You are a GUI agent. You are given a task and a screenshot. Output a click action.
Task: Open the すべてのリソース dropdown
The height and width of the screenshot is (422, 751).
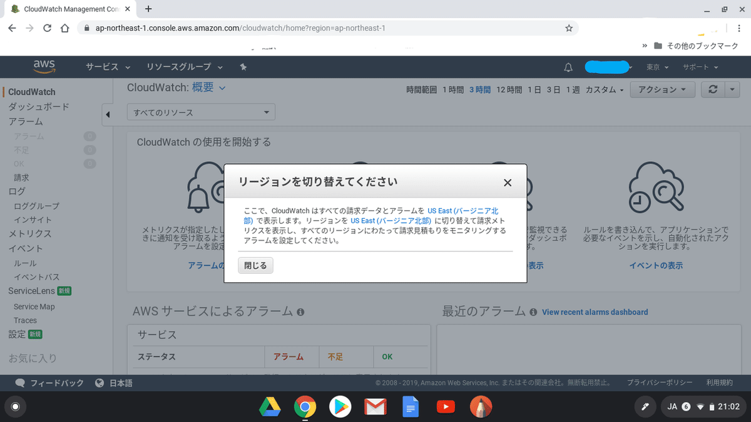[x=200, y=112]
